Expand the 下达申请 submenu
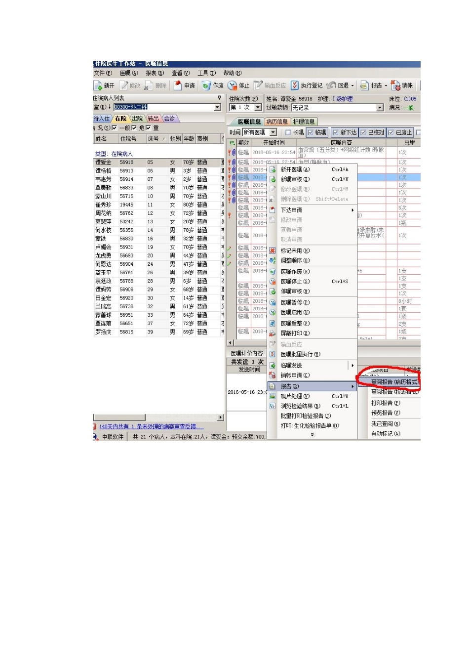The width and height of the screenshot is (469, 664). pos(352,210)
